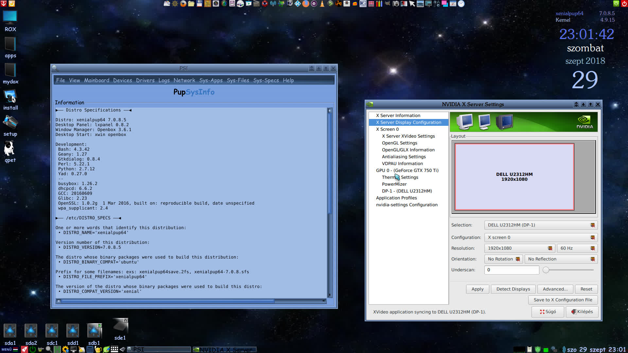Screen dimensions: 628x353
Task: Open the No Rotation orientation dropdown
Action: 503,259
